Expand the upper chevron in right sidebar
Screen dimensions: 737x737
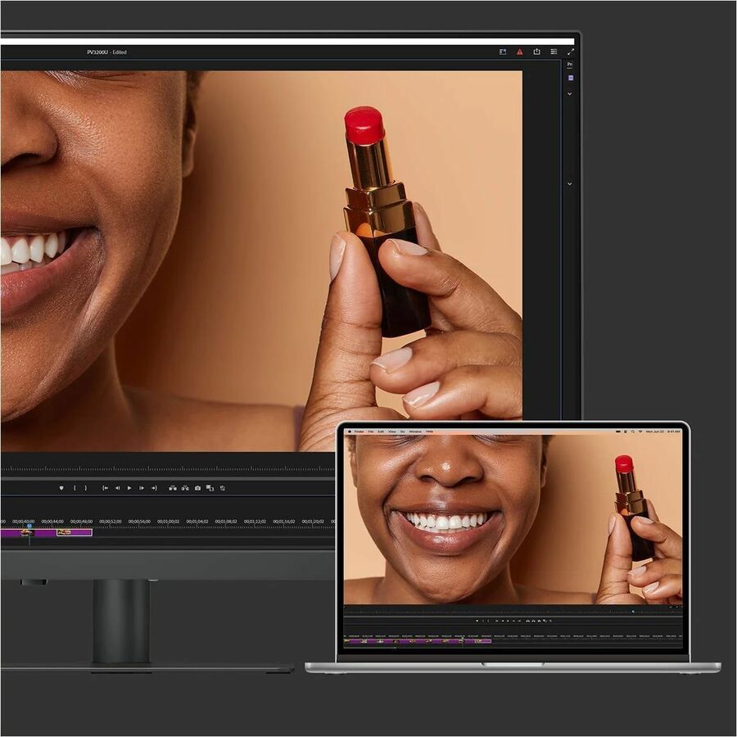(x=570, y=93)
